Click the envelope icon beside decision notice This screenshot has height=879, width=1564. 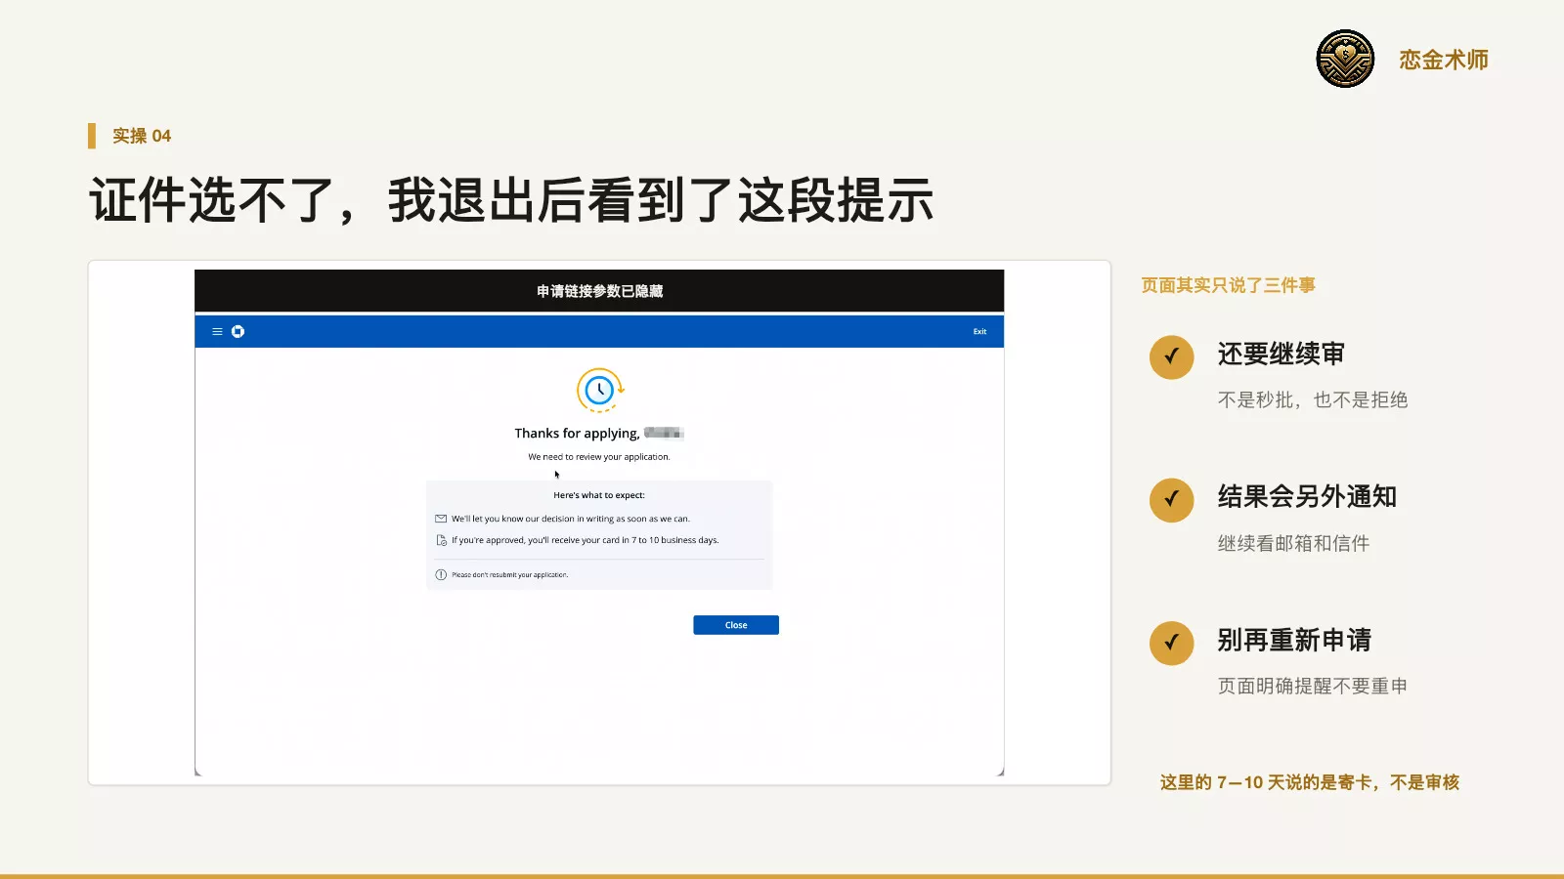[x=441, y=519]
